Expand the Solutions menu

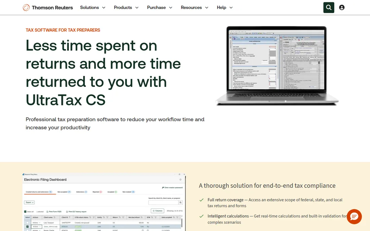tap(93, 7)
